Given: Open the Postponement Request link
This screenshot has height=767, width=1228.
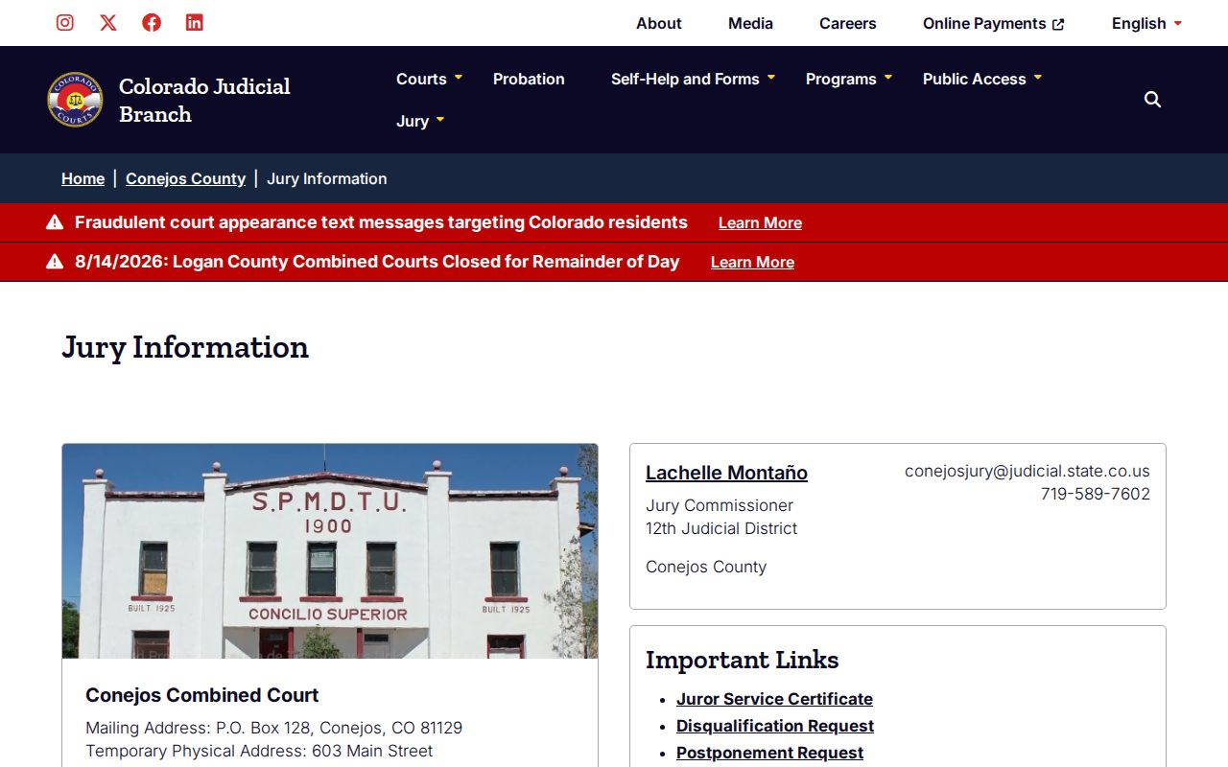Looking at the screenshot, I should 769,753.
